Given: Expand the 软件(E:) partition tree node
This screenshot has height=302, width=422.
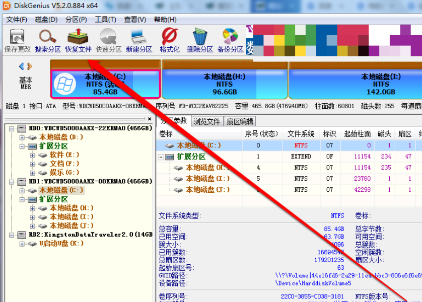Looking at the screenshot, I should click(32, 155).
